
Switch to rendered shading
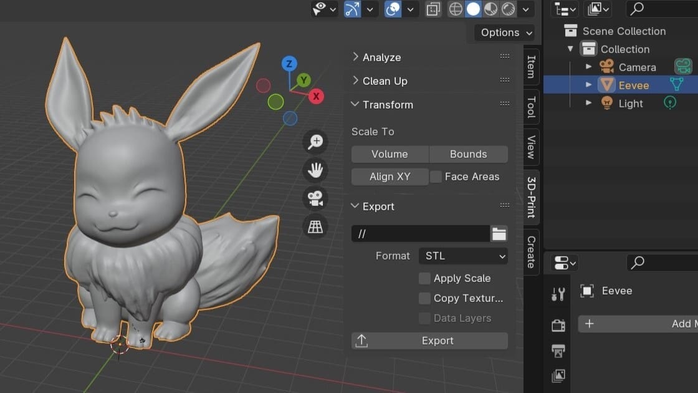point(509,9)
